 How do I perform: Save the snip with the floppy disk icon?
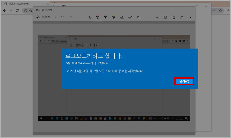click(165, 17)
